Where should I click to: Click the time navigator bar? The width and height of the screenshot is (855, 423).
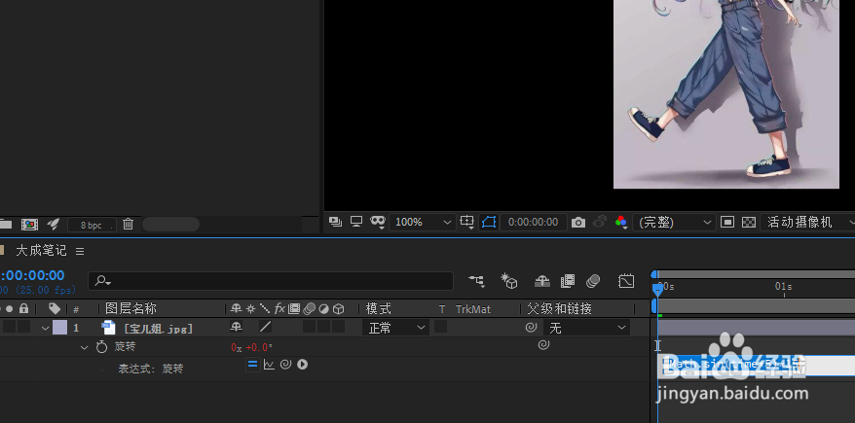click(x=755, y=274)
